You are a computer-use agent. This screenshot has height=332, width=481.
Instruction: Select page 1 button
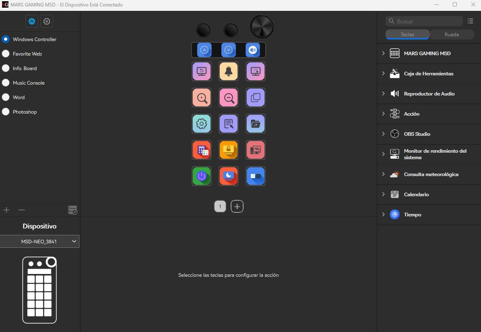click(220, 207)
